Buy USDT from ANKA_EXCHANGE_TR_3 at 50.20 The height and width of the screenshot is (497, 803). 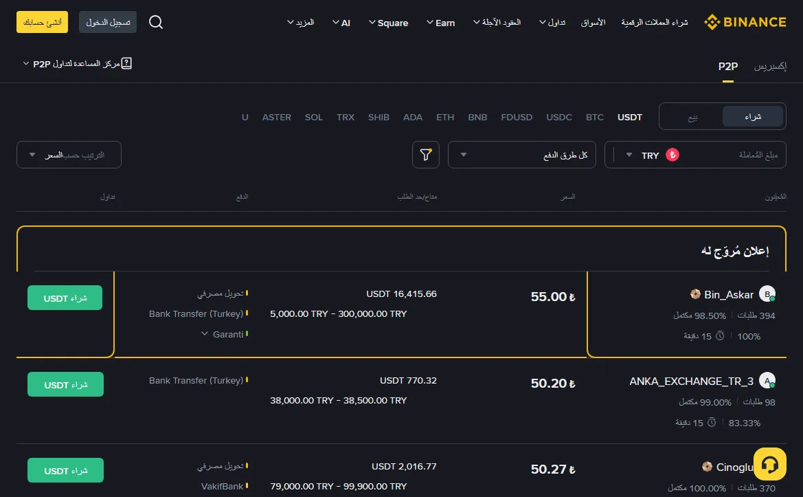[65, 384]
